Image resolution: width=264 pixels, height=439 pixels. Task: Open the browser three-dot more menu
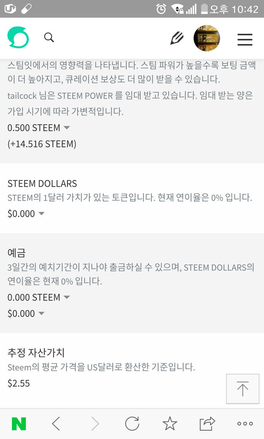pyautogui.click(x=245, y=424)
